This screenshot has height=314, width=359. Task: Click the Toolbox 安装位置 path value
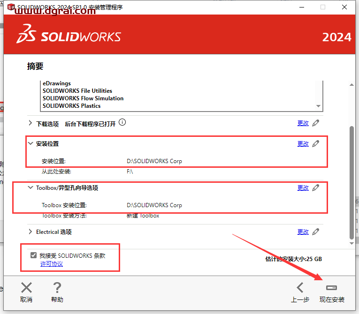pyautogui.click(x=154, y=205)
